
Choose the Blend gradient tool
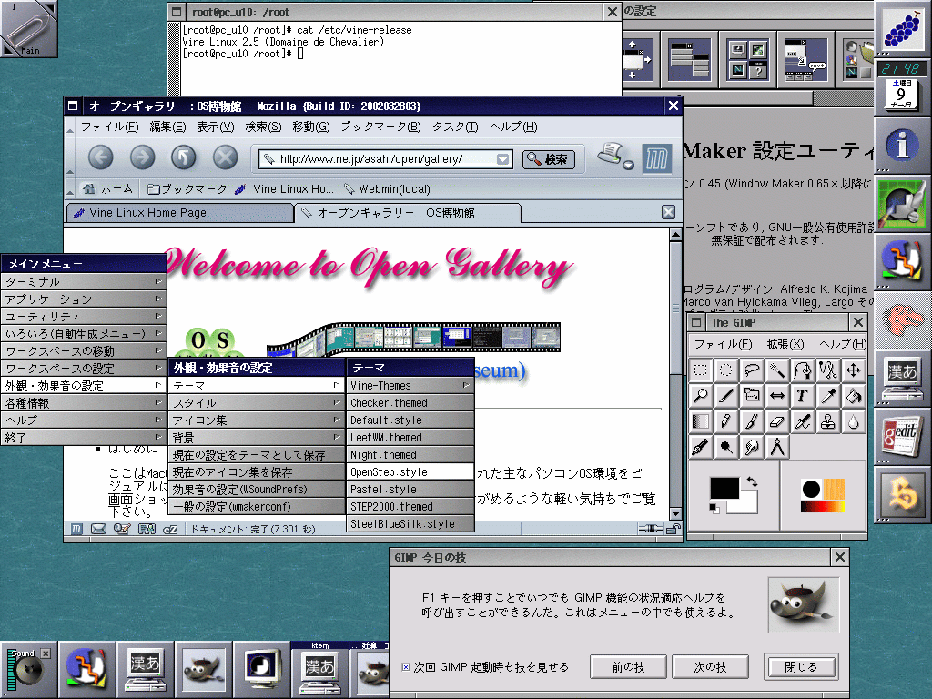pos(701,421)
